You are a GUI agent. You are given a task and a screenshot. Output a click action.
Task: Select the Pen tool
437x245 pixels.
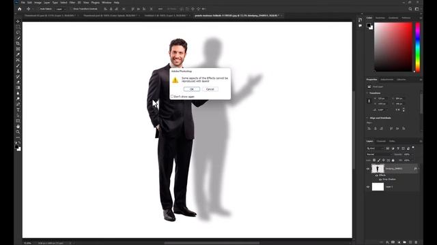[18, 104]
